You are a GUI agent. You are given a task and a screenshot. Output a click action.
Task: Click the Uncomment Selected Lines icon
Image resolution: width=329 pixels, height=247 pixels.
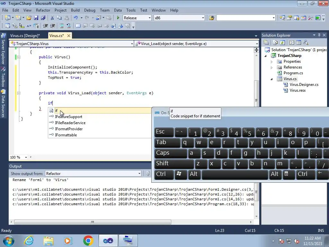(69, 26)
